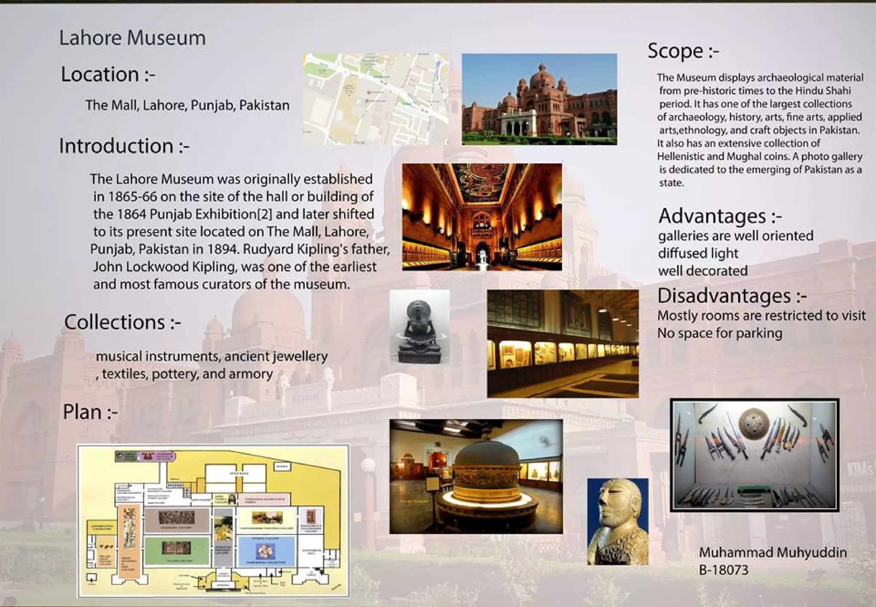This screenshot has height=607, width=876.
Task: Select the Collections heading
Action: 122,322
